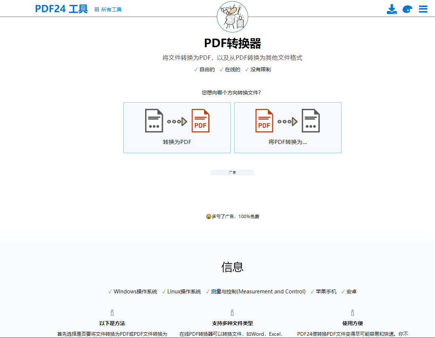Viewport: 435px width, 338px height.
Task: Click the subtitle 将文件转换为PDF description
Action: (x=232, y=58)
